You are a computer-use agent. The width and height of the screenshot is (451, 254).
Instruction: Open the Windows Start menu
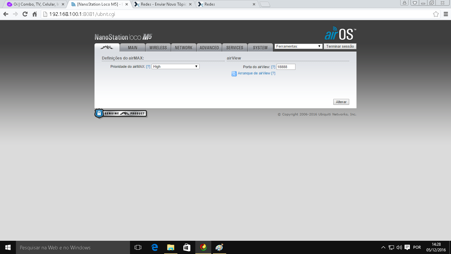pos(8,247)
